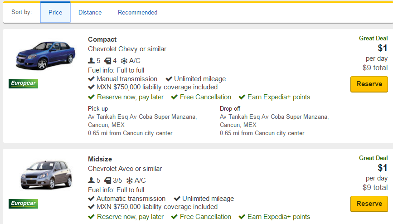Reserve the Compact Chevrolet Chevy
Screen dimensions: 393x224
[x=369, y=84]
